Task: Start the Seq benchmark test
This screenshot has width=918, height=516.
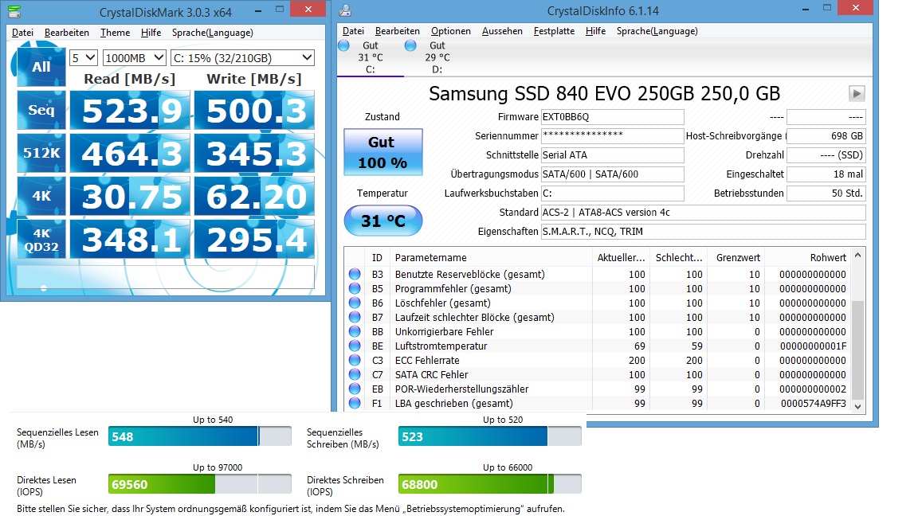Action: pyautogui.click(x=41, y=110)
